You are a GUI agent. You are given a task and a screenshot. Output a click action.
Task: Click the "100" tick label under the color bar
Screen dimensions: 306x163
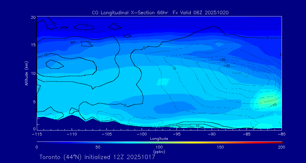click(x=159, y=147)
